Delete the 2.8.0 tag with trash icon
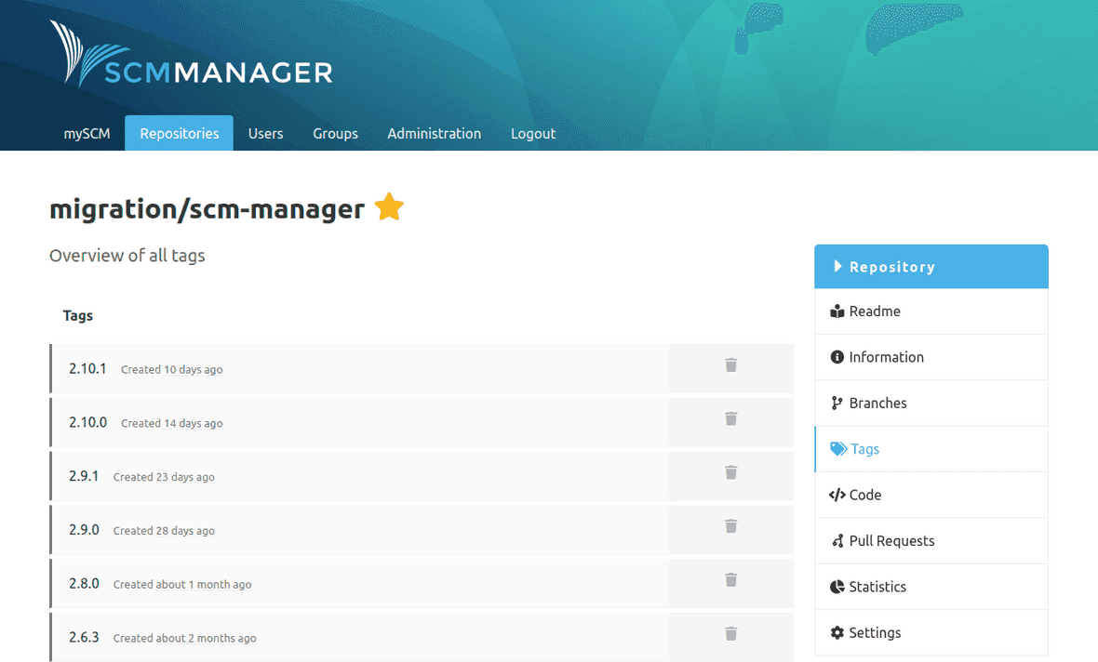1098x662 pixels. 731,580
